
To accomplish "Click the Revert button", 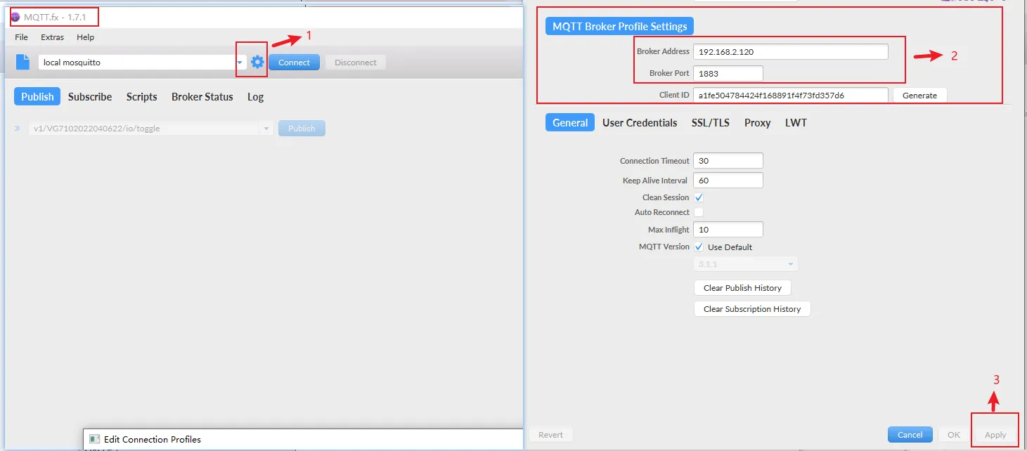I will pyautogui.click(x=550, y=435).
